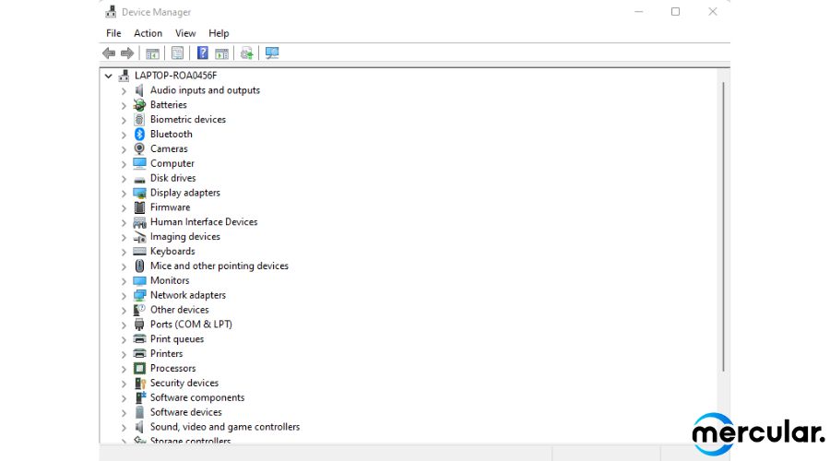Select the Keyboards row
This screenshot has width=830, height=461.
(172, 252)
